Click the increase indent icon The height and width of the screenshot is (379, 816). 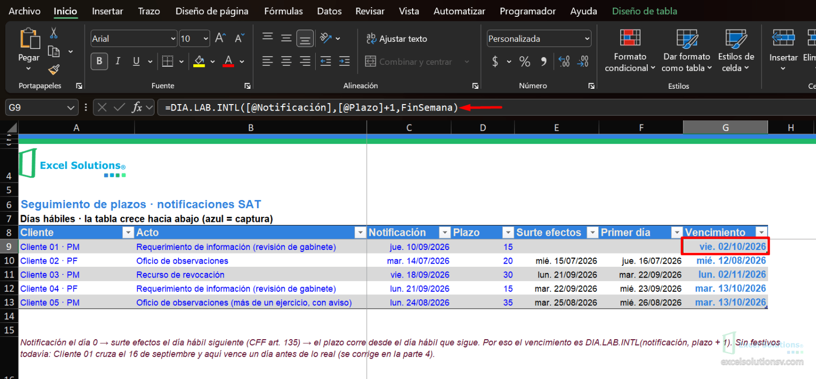[345, 62]
